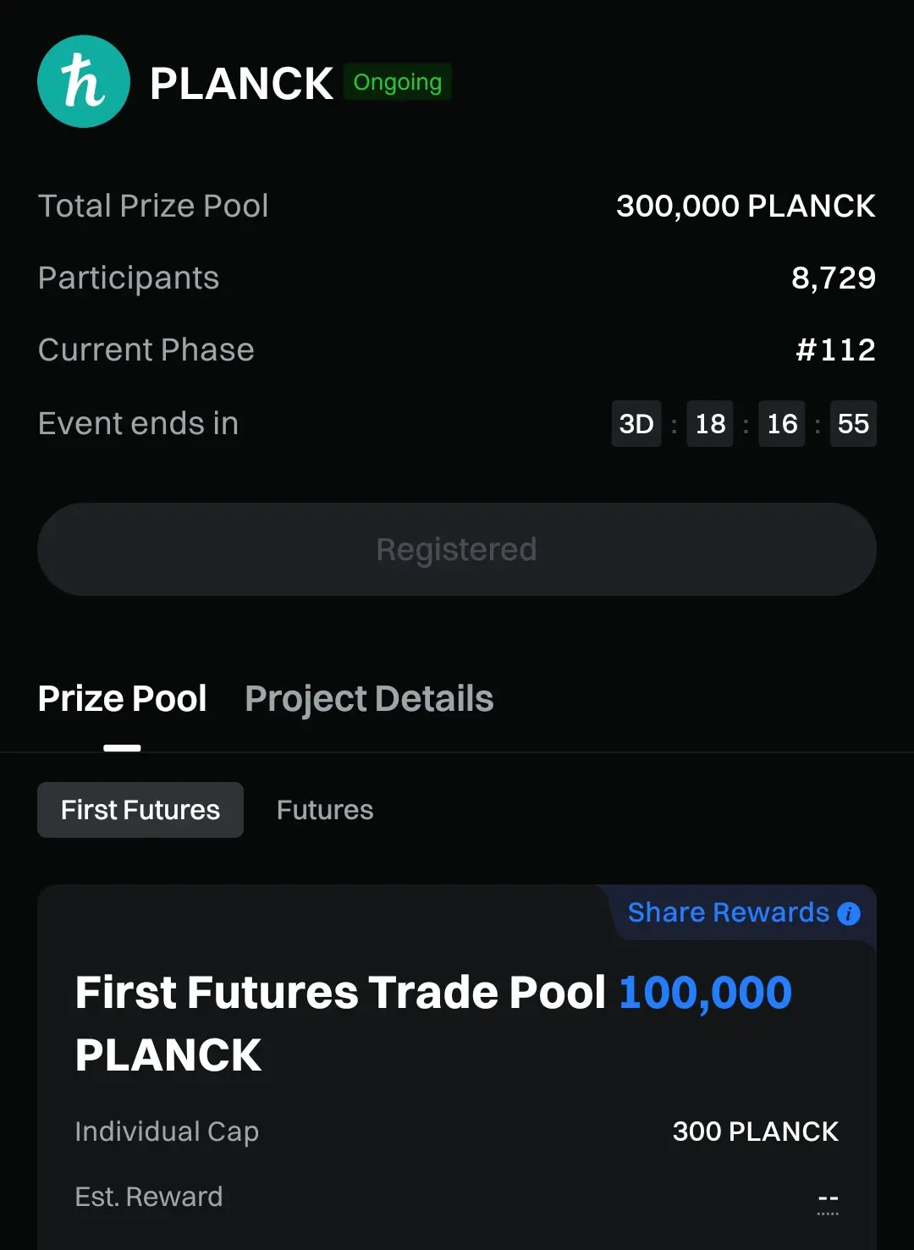Click the countdown minutes box 16
Screen dimensions: 914x1250
(782, 423)
